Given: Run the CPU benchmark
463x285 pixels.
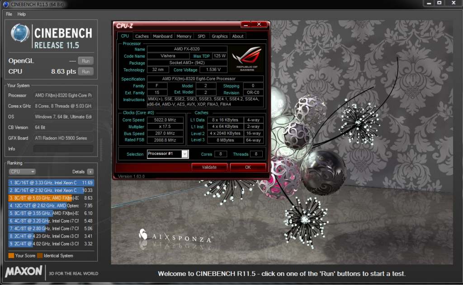Looking at the screenshot, I should (x=85, y=71).
